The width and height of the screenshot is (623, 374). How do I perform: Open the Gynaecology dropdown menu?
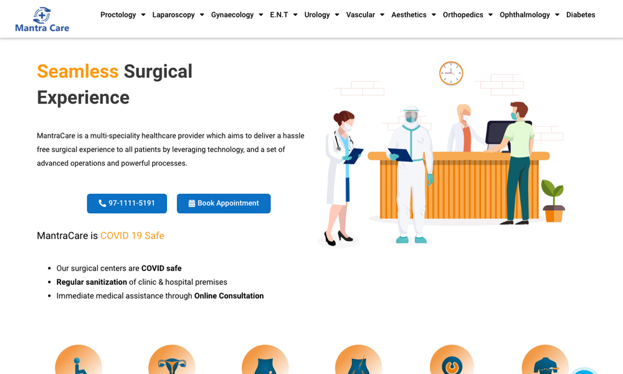237,15
